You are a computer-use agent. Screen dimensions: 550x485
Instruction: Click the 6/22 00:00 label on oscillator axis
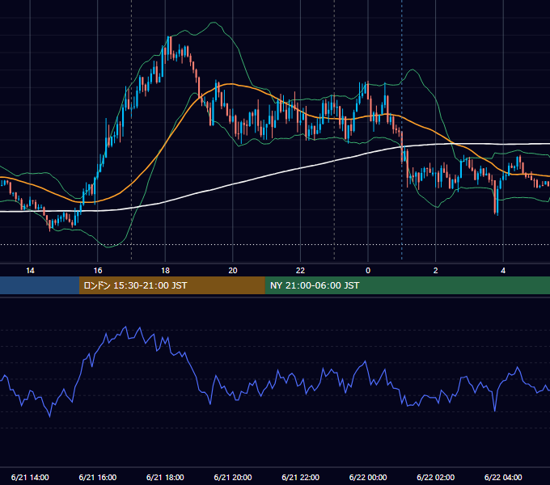click(x=368, y=477)
